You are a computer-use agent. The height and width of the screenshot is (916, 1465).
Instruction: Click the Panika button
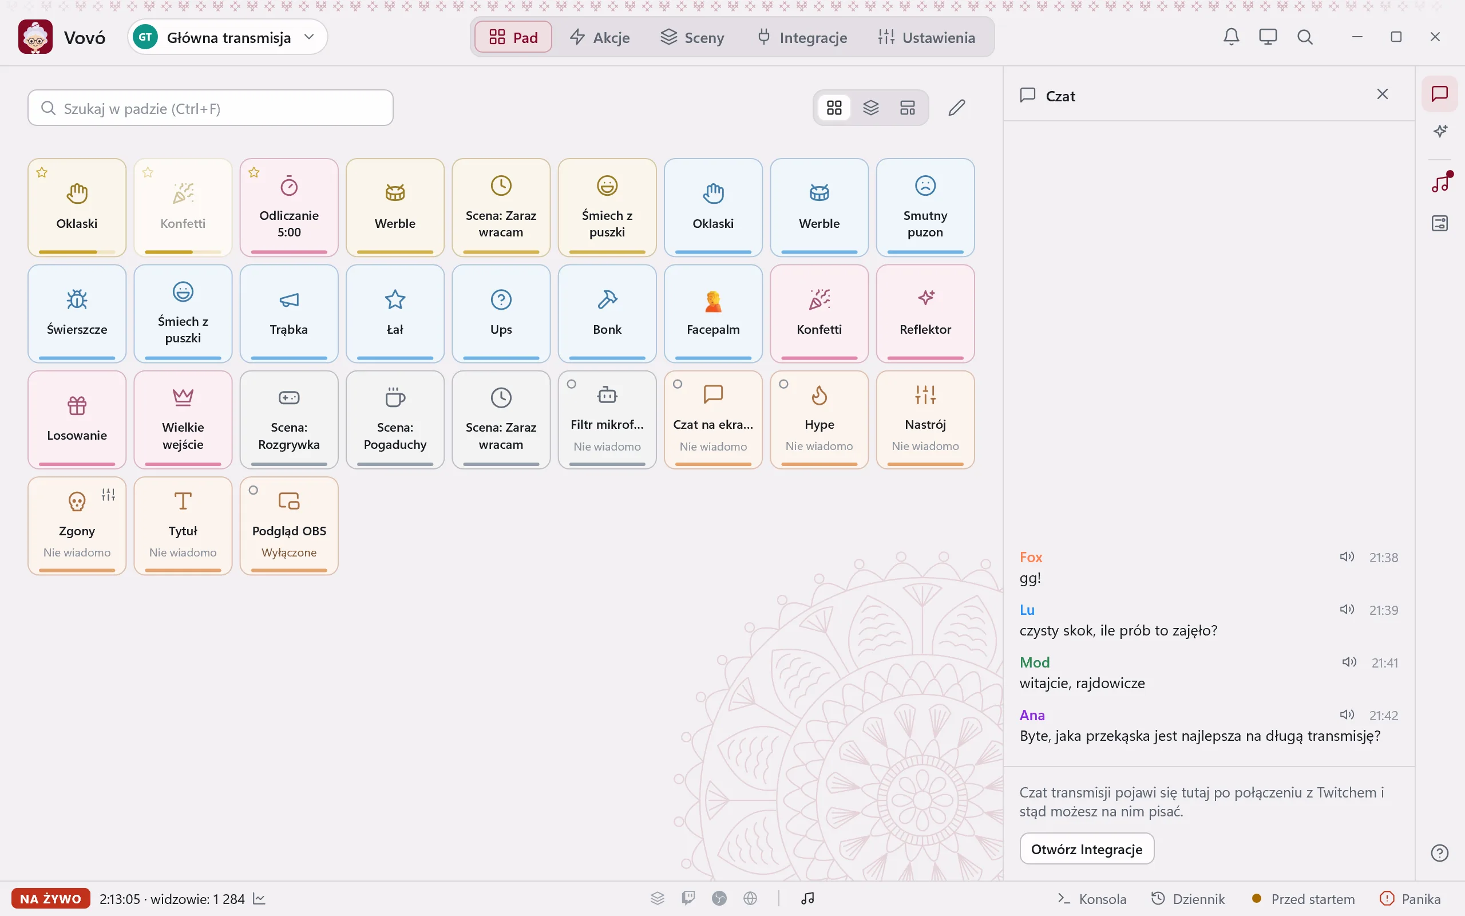(1410, 899)
